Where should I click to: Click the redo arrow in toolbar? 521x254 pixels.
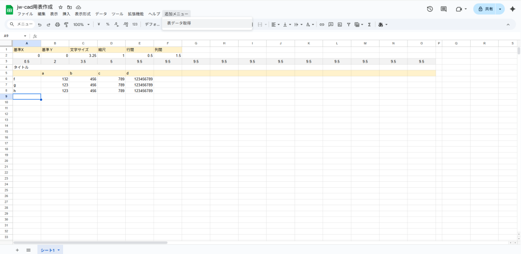48,24
